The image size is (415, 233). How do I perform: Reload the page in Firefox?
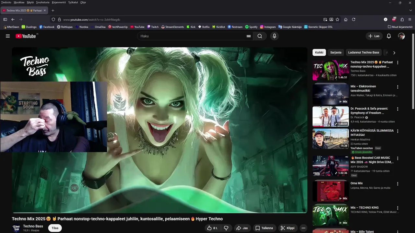[x=354, y=19]
